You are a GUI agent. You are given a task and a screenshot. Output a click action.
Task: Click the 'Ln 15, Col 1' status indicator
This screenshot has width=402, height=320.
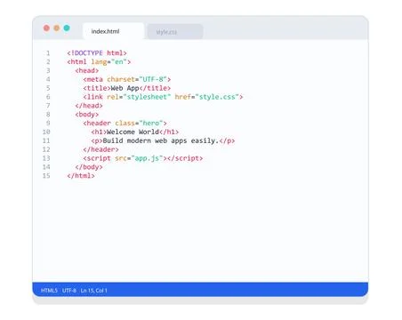93,291
